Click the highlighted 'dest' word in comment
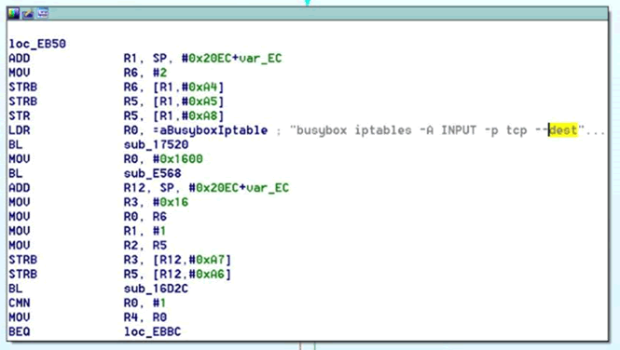Screen dimensions: 620x350 click(x=563, y=129)
